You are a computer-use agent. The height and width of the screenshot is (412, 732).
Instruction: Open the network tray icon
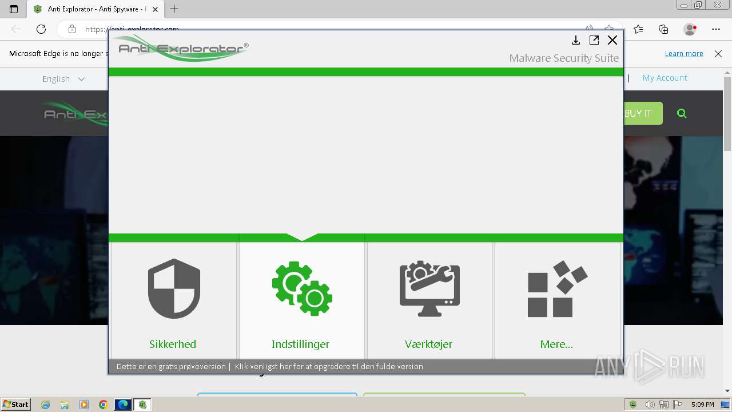[x=664, y=405]
